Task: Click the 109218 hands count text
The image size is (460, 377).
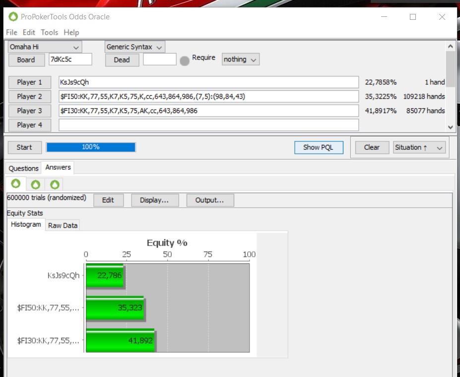Action: click(x=424, y=96)
